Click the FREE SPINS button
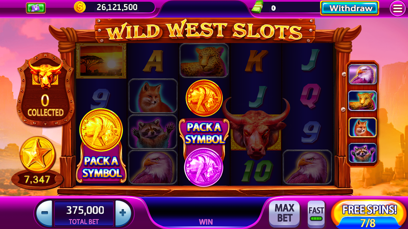The image size is (408, 229). point(370,214)
